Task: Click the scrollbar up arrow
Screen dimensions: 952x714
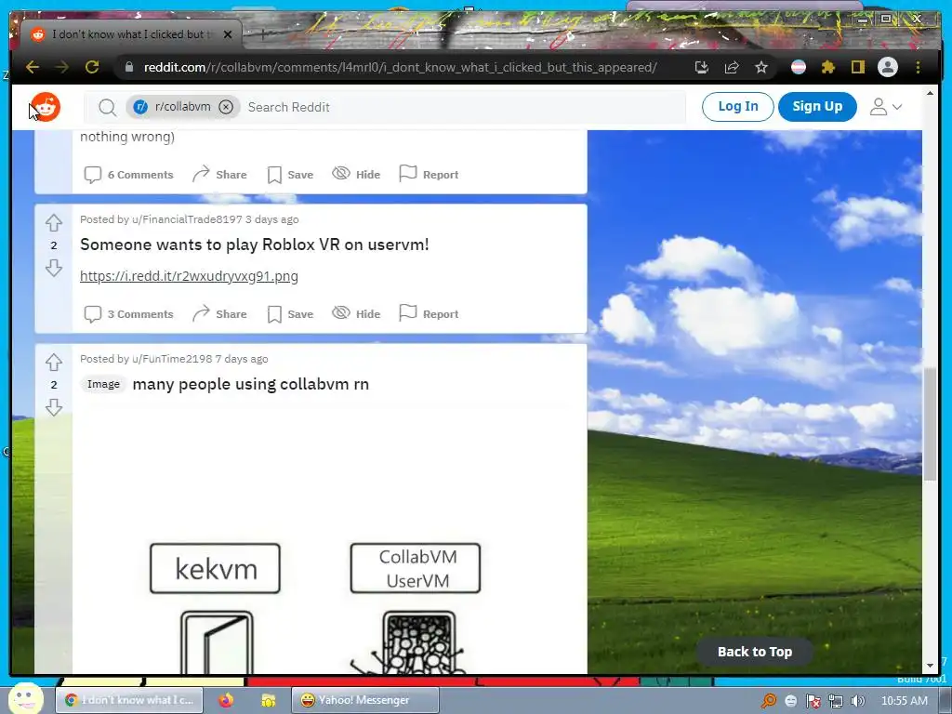Action: (930, 94)
